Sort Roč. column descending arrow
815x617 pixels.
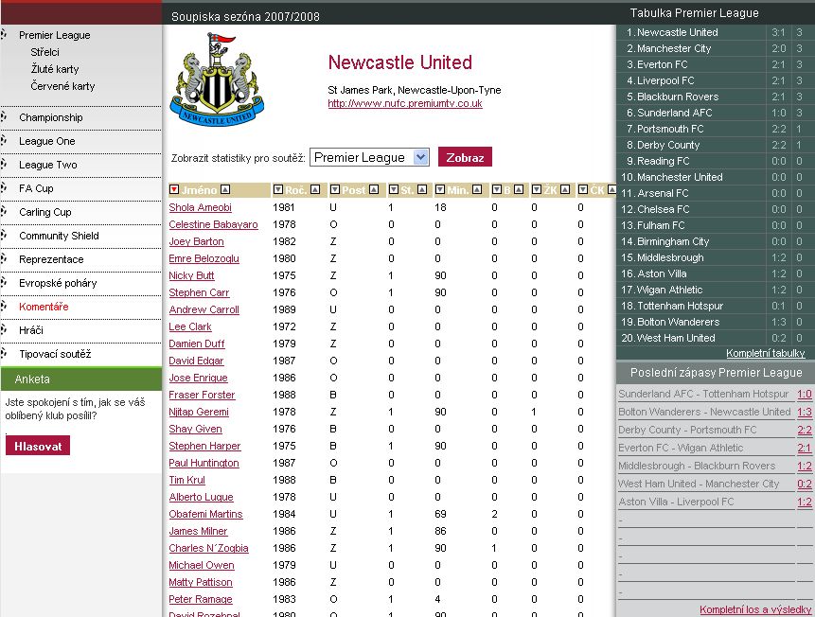278,189
